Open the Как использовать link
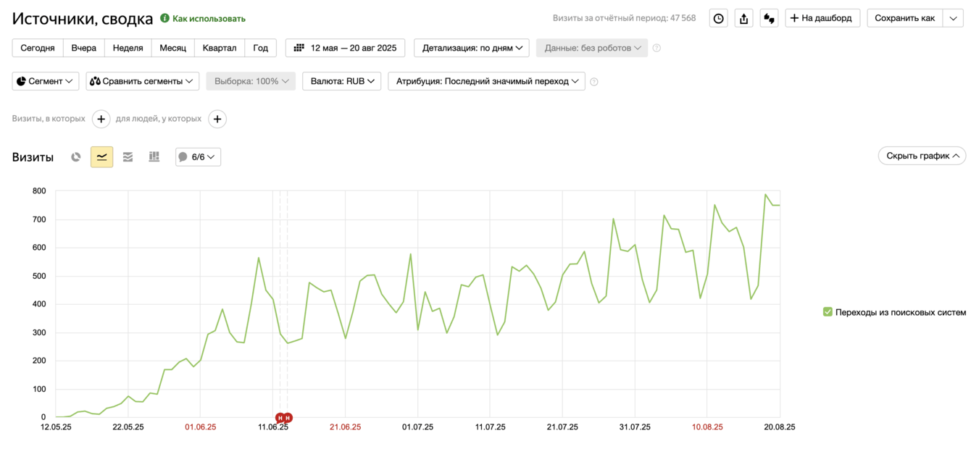The height and width of the screenshot is (449, 971). (209, 19)
